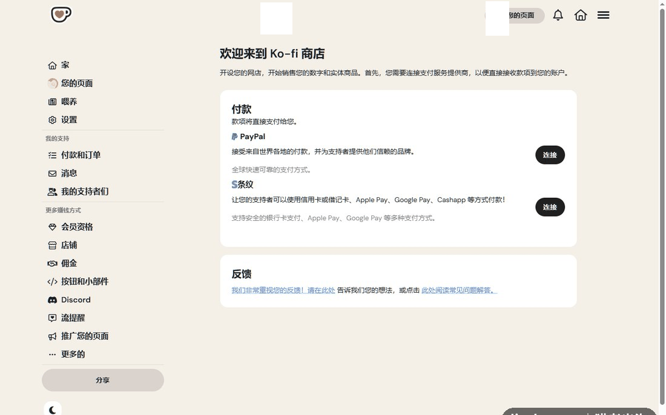666x415 pixels.
Task: Click the megaphone icon beside 推广您的页面
Action: 52,336
